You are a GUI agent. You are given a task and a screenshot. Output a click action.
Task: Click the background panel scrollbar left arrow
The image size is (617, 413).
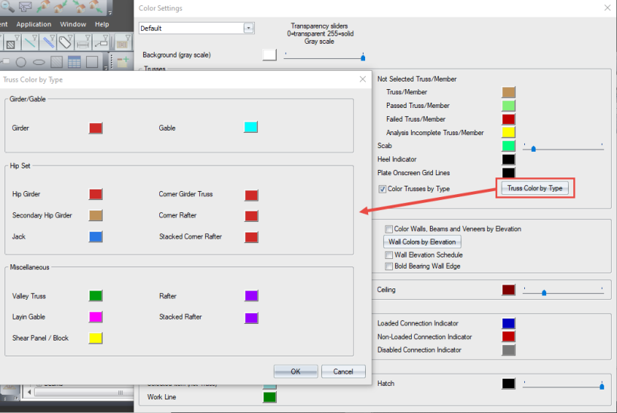pyautogui.click(x=29, y=392)
